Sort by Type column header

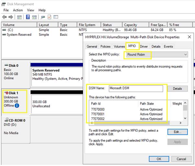point(67,25)
